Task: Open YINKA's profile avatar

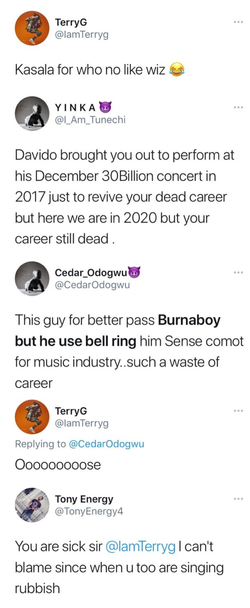Action: [x=32, y=114]
